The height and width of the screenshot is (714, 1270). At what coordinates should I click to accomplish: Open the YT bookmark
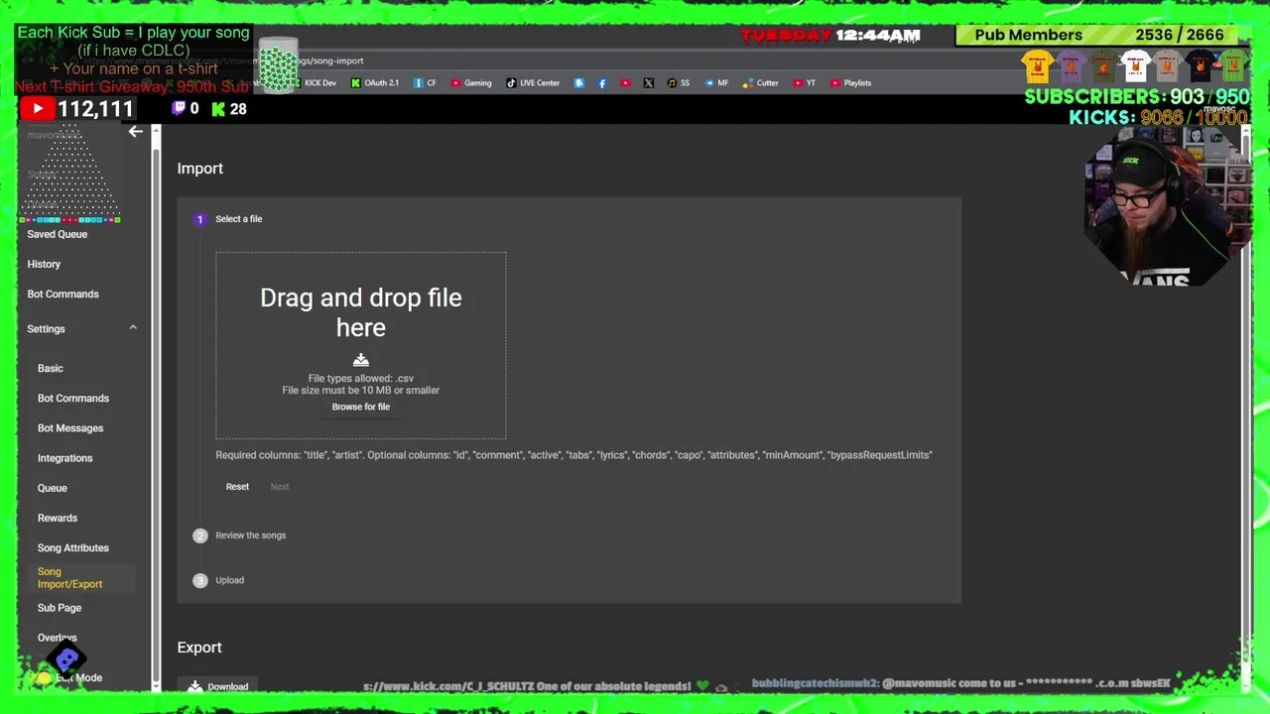point(804,83)
